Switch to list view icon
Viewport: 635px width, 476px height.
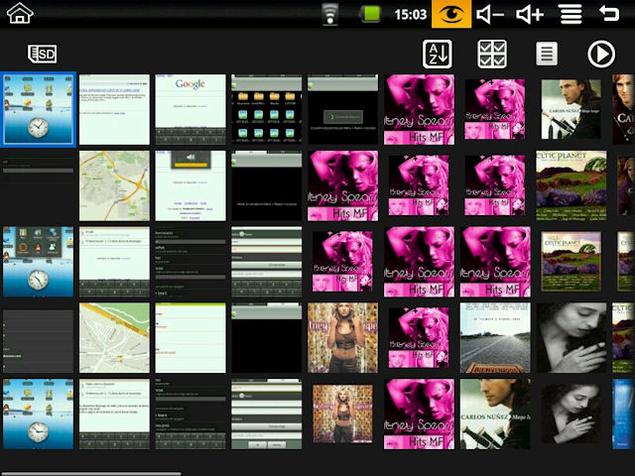[x=547, y=54]
